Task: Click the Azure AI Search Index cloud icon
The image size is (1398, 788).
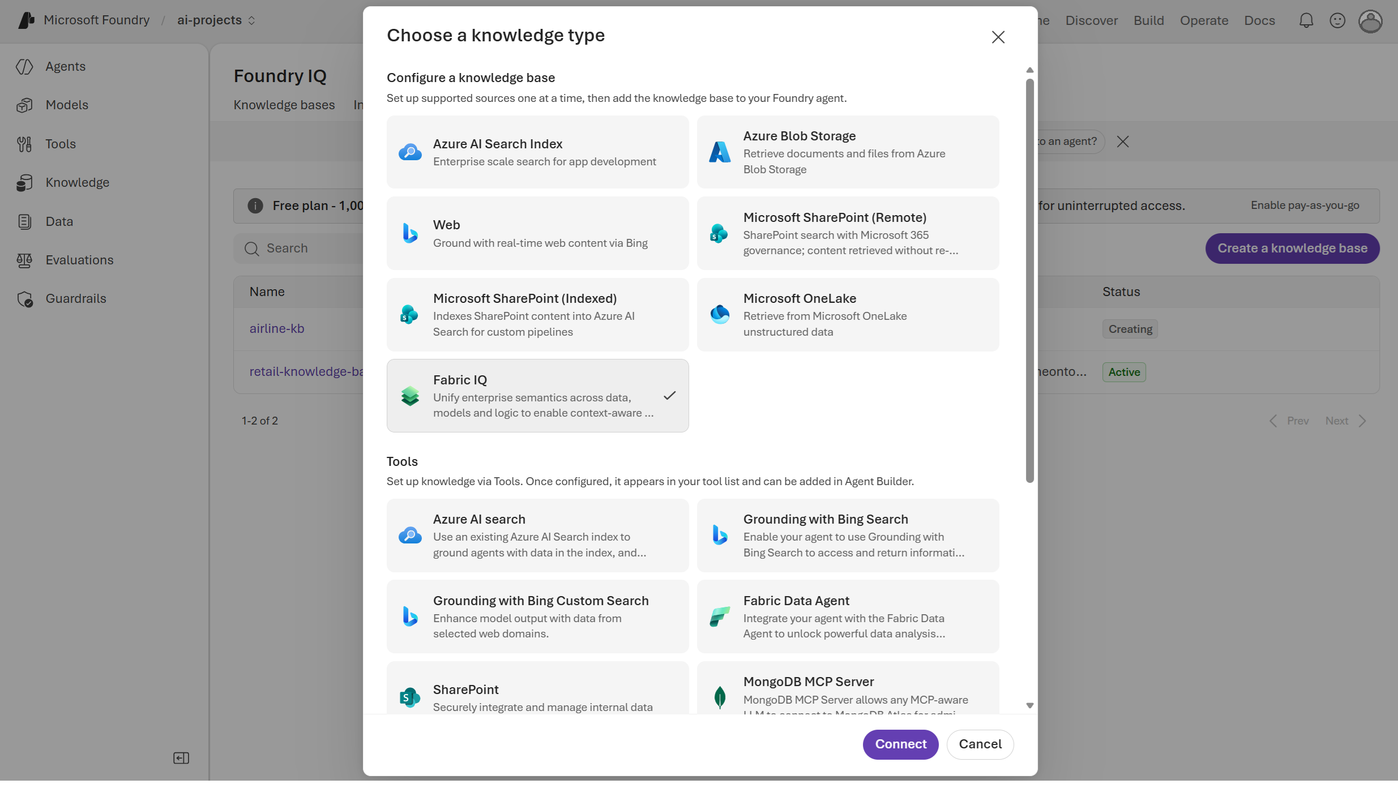Action: pyautogui.click(x=410, y=152)
